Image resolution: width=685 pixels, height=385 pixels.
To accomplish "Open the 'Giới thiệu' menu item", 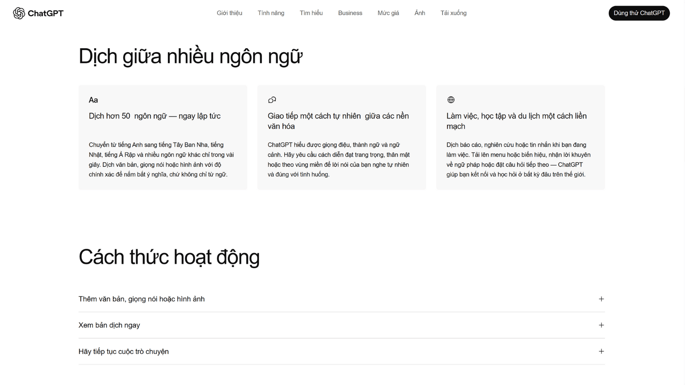I will click(229, 13).
